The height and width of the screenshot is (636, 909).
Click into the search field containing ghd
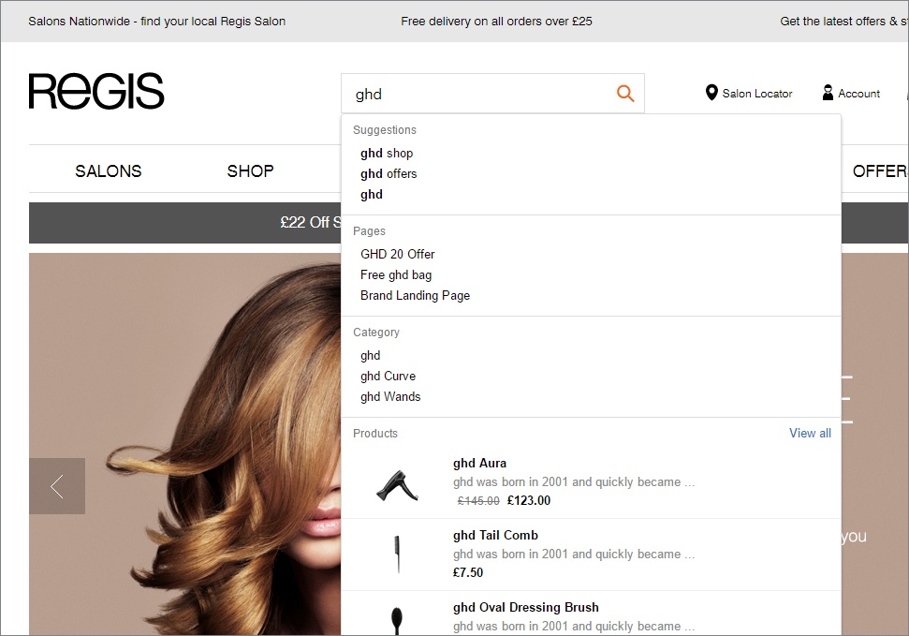tap(477, 94)
